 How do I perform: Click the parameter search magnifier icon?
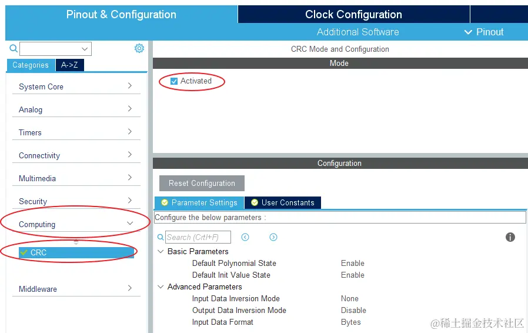pos(161,237)
